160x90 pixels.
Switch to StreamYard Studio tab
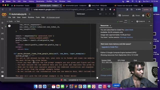pos(22,5)
